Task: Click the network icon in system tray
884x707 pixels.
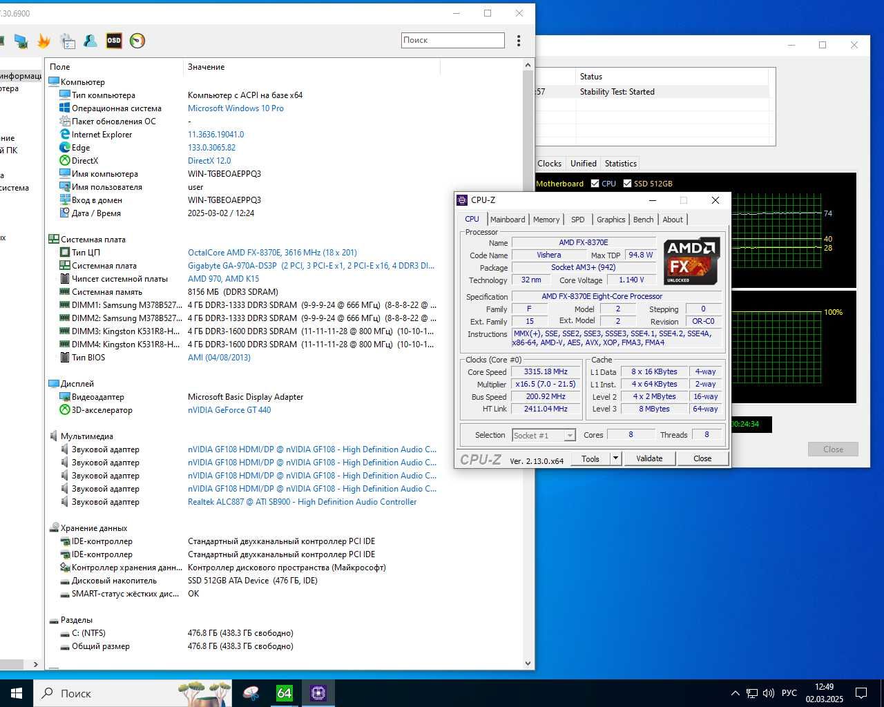Action: [x=751, y=693]
